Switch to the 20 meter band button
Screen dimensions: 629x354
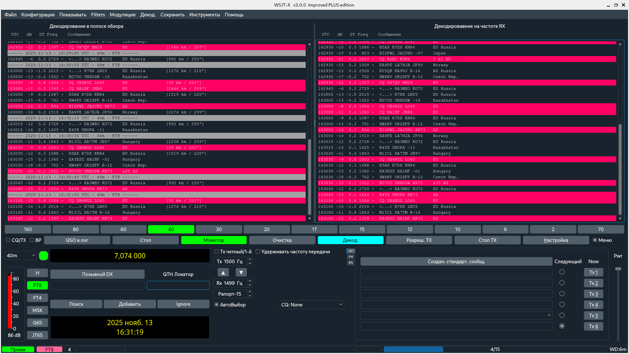coord(267,229)
